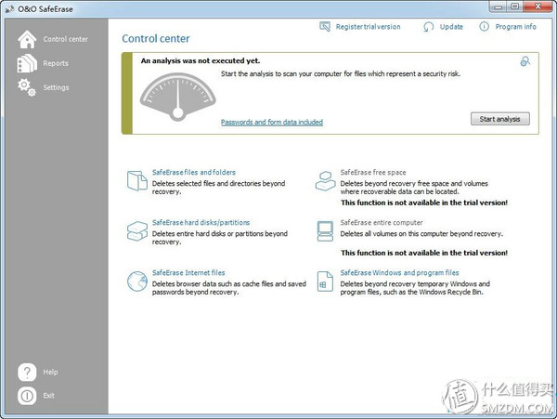Viewport: 557px width, 419px height.
Task: Click the trial warning under SafeErase entire computer
Action: point(424,253)
